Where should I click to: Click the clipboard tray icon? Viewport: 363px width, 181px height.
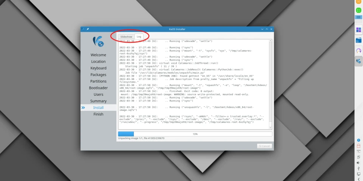[x=358, y=157]
